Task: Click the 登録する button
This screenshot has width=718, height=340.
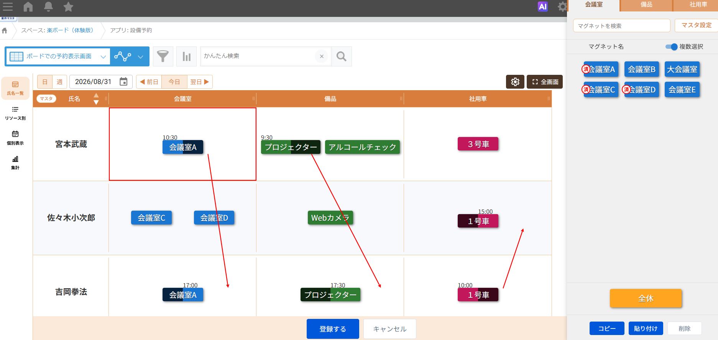Action: tap(333, 329)
